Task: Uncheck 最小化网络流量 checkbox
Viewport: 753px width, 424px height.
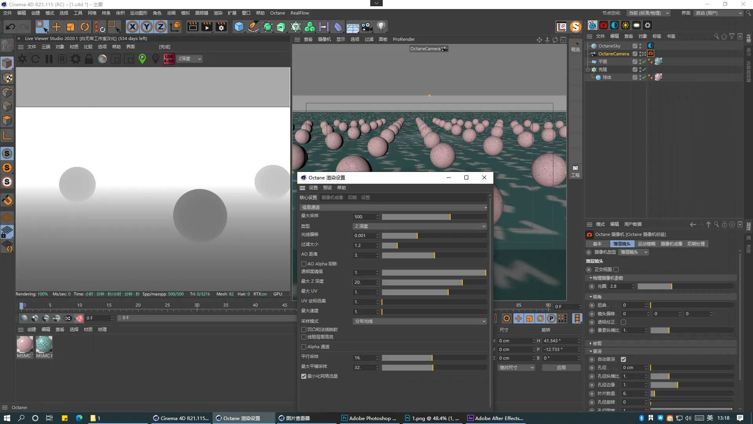Action: (x=304, y=376)
